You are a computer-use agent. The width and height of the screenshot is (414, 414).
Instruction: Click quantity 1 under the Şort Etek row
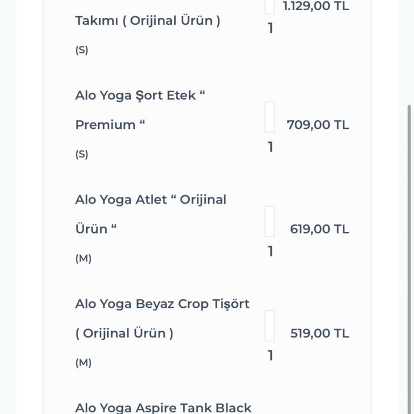tap(271, 147)
